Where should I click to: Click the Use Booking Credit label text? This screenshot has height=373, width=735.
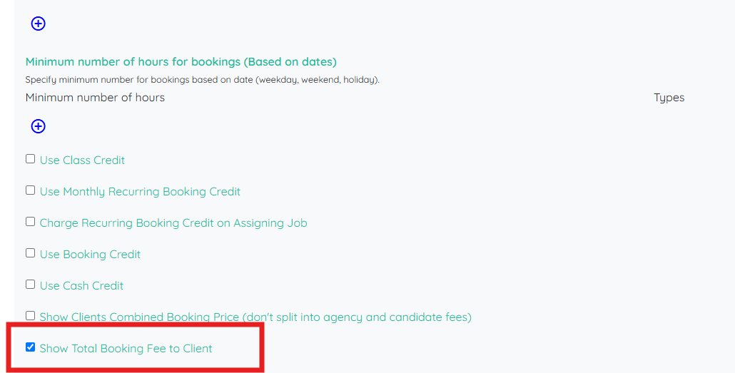coord(90,255)
